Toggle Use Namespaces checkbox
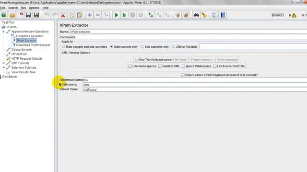The image size is (307, 172). [x=130, y=66]
